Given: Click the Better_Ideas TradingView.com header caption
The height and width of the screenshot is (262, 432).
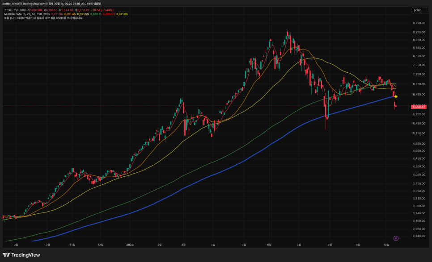Looking at the screenshot, I should click(51, 4).
